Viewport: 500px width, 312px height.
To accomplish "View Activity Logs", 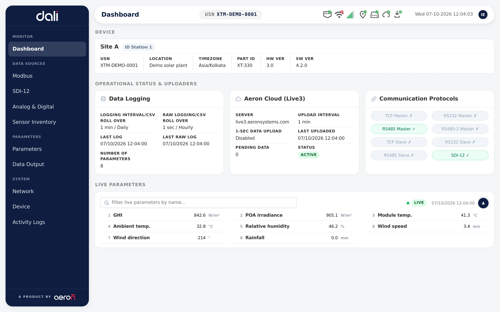I will point(47,222).
